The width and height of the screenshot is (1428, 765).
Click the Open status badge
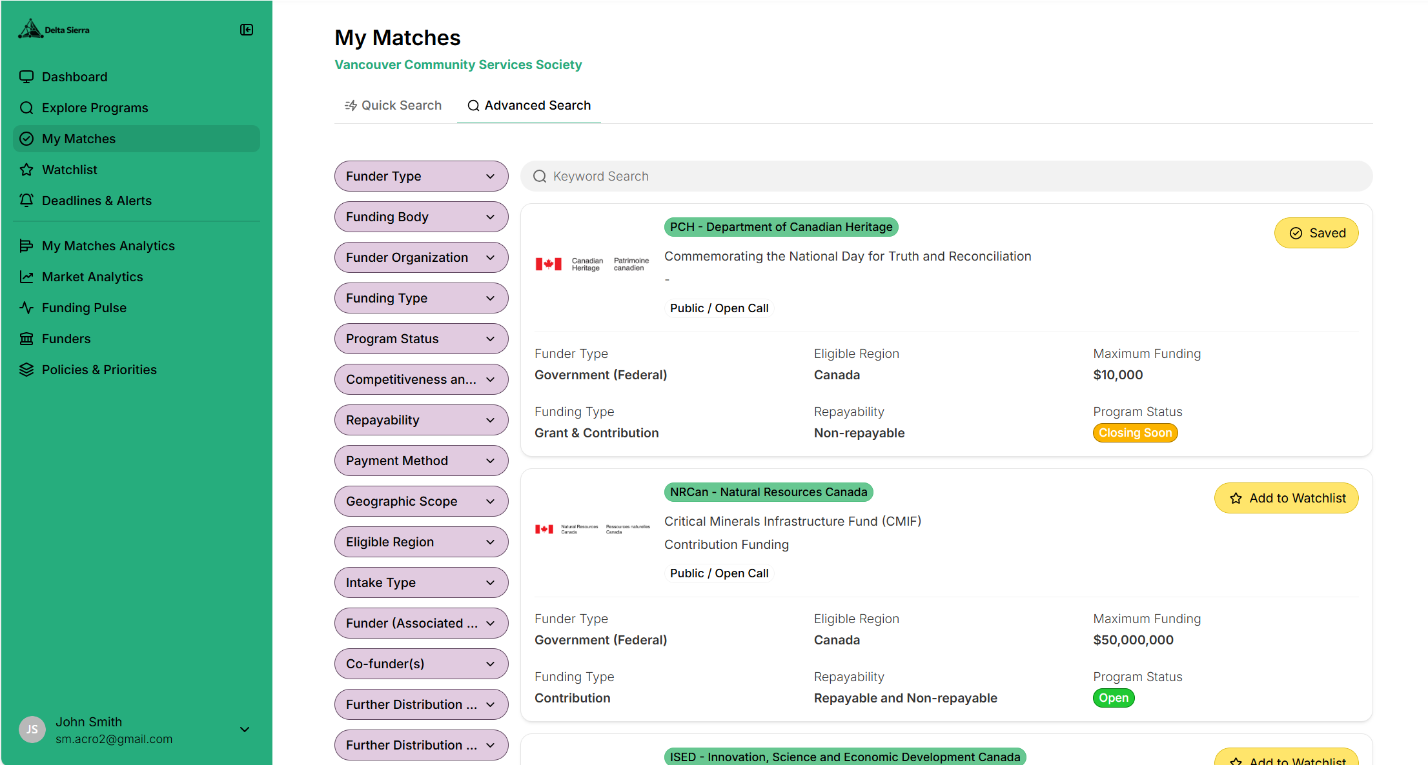1114,698
